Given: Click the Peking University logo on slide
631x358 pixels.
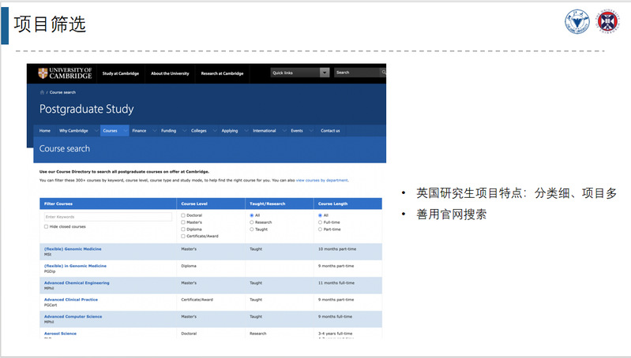Looking at the screenshot, I should [577, 22].
